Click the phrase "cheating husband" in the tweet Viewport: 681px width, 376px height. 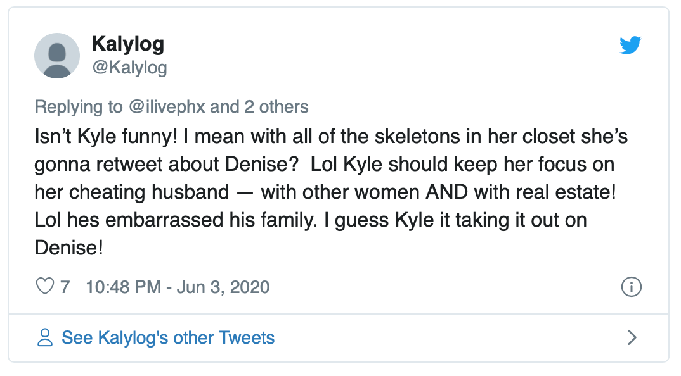(158, 192)
